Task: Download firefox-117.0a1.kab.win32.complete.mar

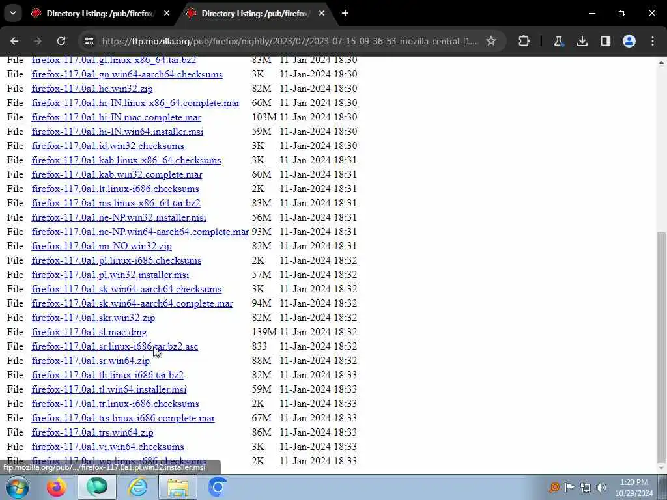Action: pyautogui.click(x=117, y=174)
